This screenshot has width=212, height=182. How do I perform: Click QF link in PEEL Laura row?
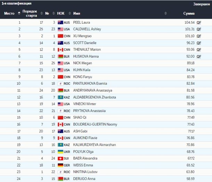click(199, 23)
